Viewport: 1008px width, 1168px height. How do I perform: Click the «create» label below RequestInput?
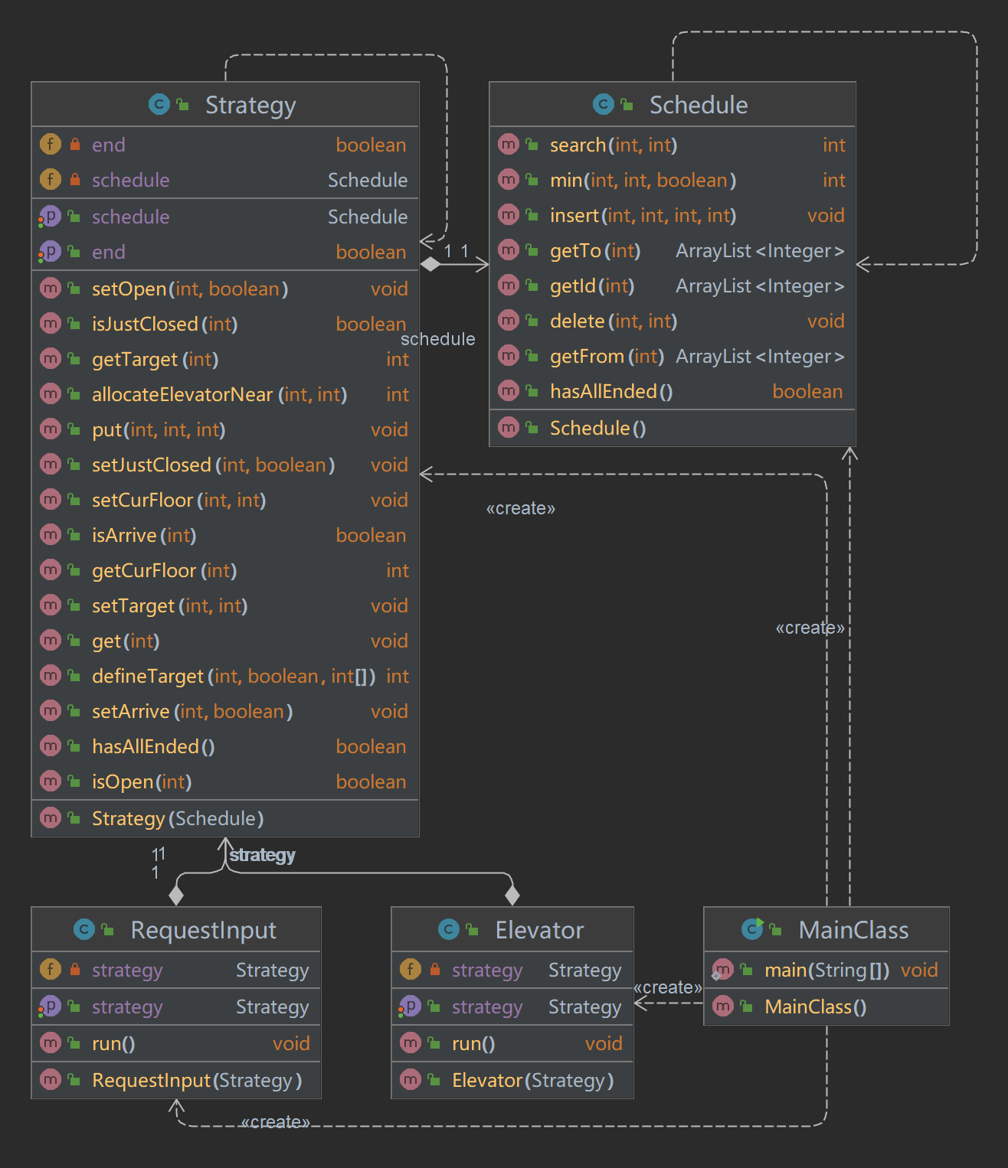pyautogui.click(x=275, y=1121)
